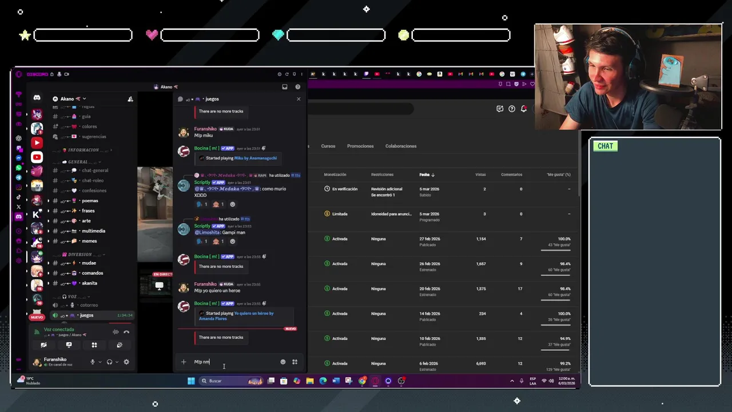Sort by Vistas column header

click(x=480, y=175)
